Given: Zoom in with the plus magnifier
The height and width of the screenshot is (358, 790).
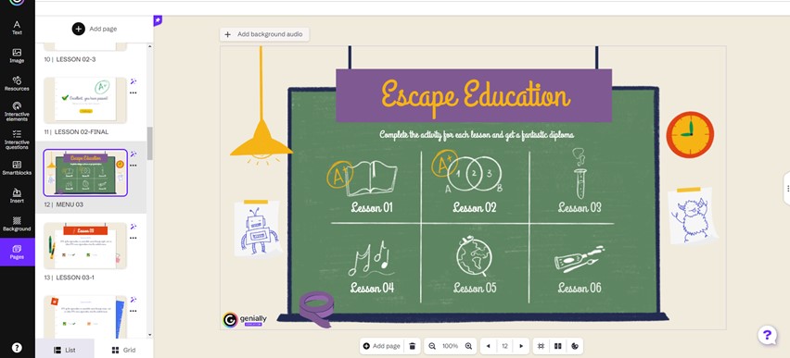Looking at the screenshot, I should (468, 346).
